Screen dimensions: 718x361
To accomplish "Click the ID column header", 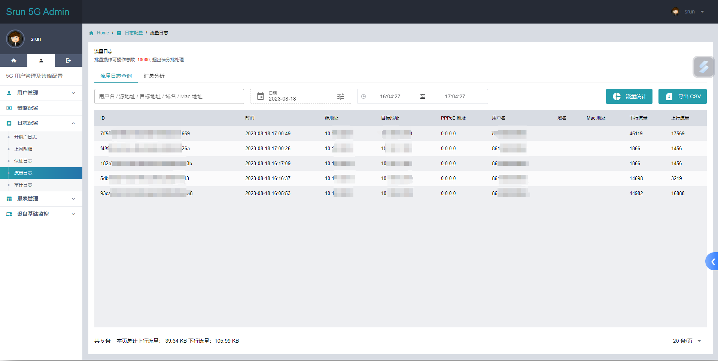I will [x=103, y=118].
